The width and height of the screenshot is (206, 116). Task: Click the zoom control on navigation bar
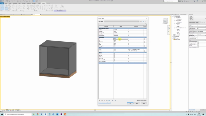(169, 32)
